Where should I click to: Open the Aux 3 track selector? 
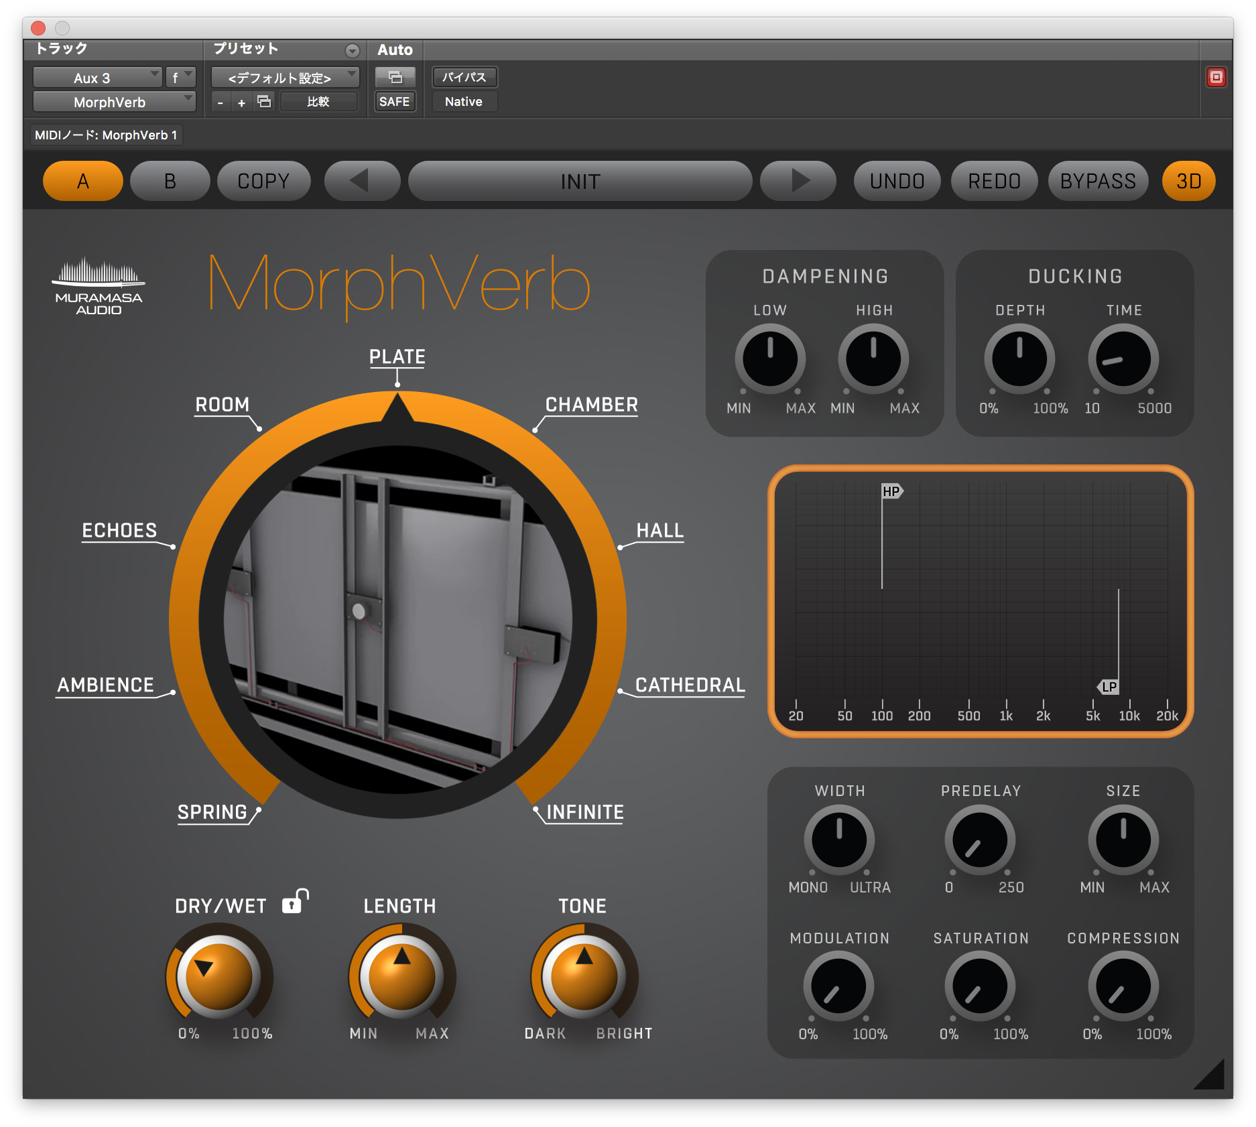[x=97, y=77]
